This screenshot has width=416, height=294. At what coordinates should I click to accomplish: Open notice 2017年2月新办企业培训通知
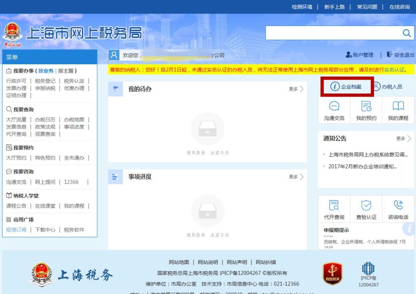click(362, 167)
